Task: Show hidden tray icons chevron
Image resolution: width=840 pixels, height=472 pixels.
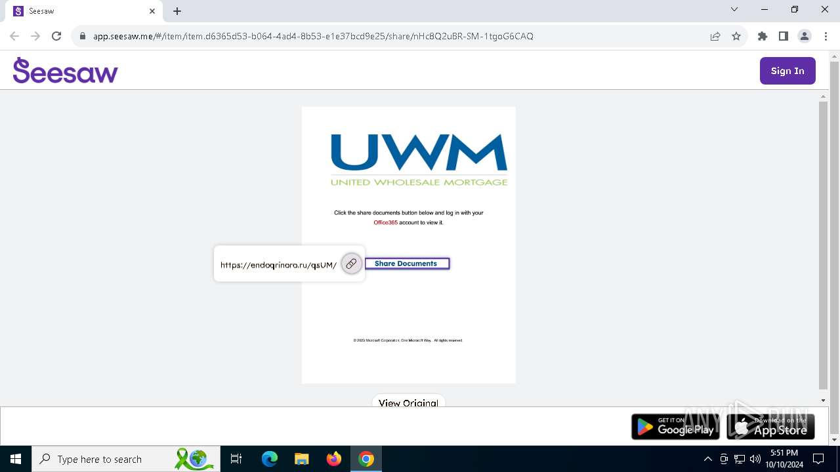Action: 707,459
